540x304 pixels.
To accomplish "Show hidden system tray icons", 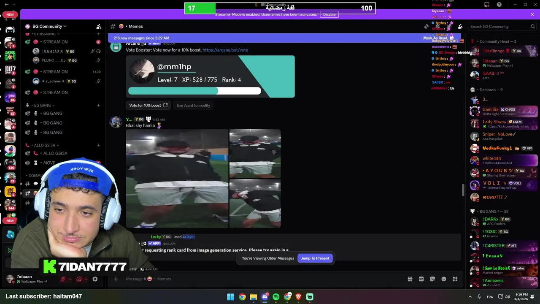I will click(470, 297).
